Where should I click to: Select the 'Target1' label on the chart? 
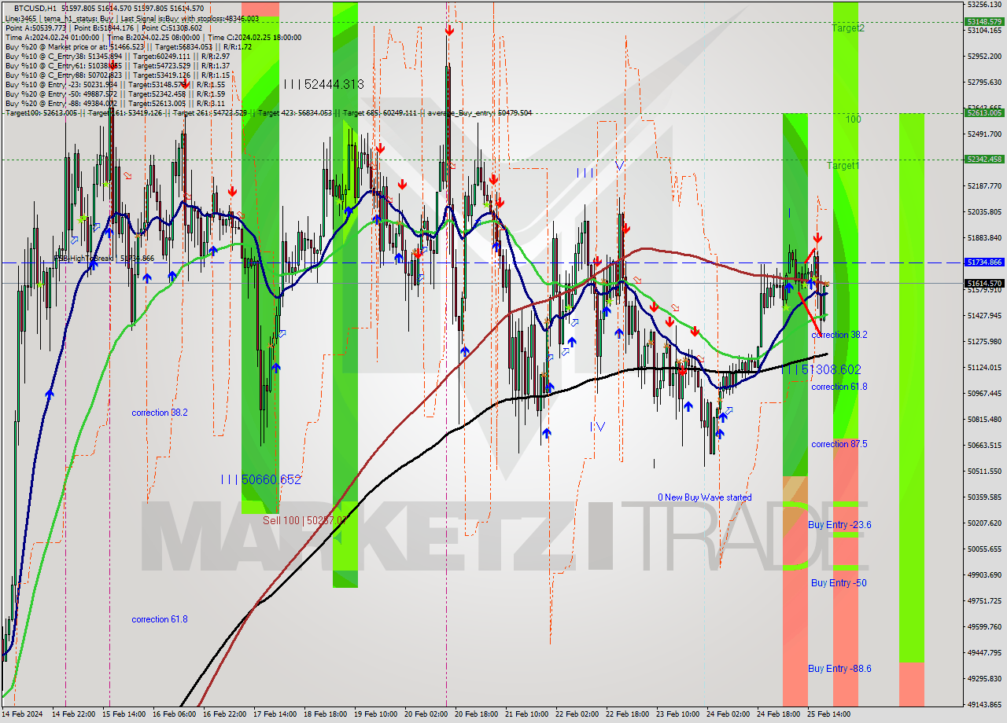coord(843,166)
